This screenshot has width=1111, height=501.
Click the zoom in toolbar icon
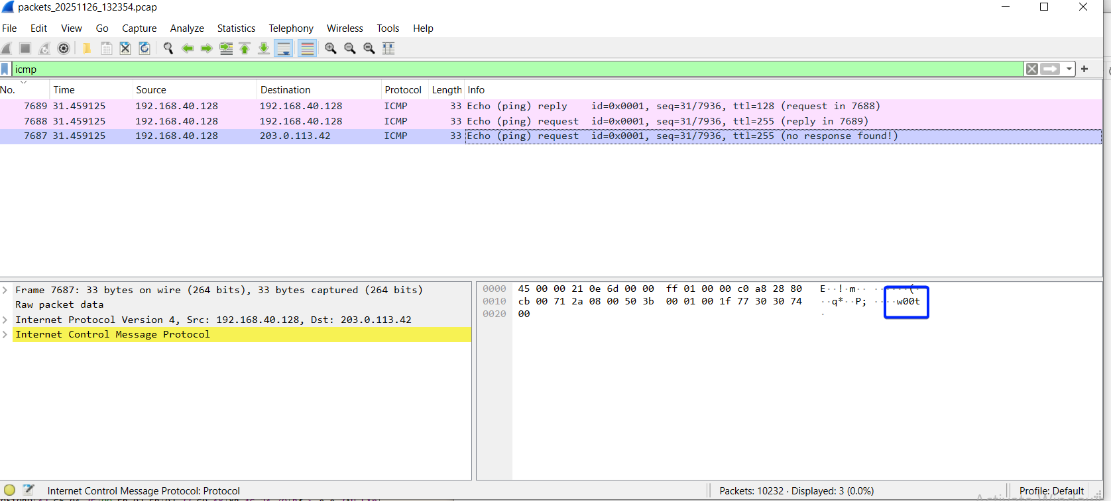coord(331,48)
